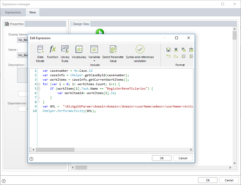Confirm Edit Expression with OK
241x185 pixels.
click(162, 158)
